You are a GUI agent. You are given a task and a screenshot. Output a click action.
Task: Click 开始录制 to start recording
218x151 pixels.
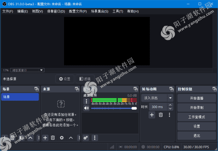pos(197,108)
